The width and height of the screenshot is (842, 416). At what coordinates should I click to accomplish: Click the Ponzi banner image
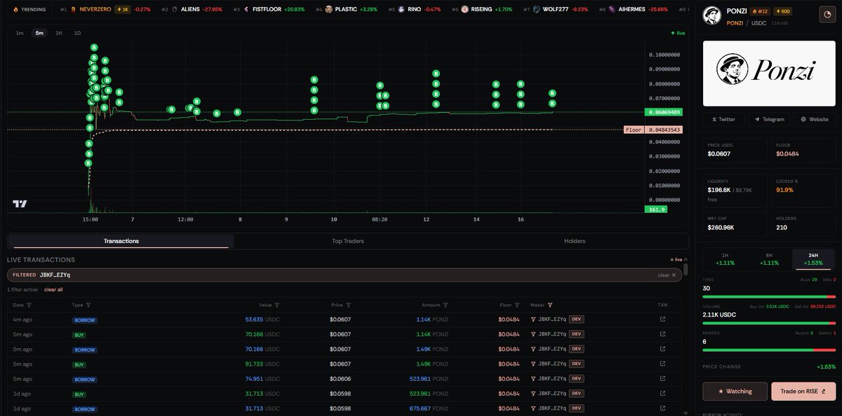[769, 73]
